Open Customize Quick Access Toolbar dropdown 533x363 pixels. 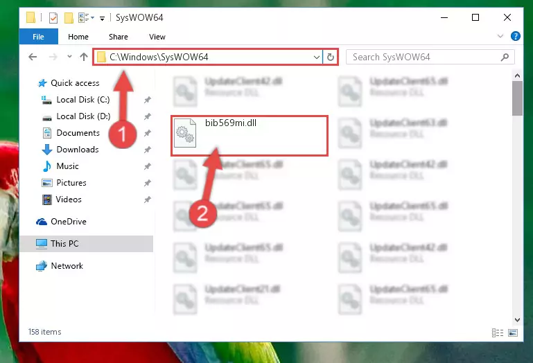[x=102, y=18]
